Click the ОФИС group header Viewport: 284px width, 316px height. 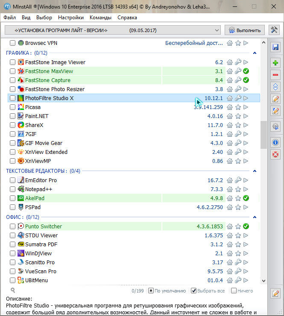point(23,217)
